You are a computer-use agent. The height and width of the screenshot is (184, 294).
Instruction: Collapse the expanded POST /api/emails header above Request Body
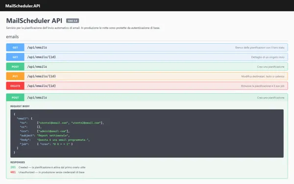pos(147,98)
